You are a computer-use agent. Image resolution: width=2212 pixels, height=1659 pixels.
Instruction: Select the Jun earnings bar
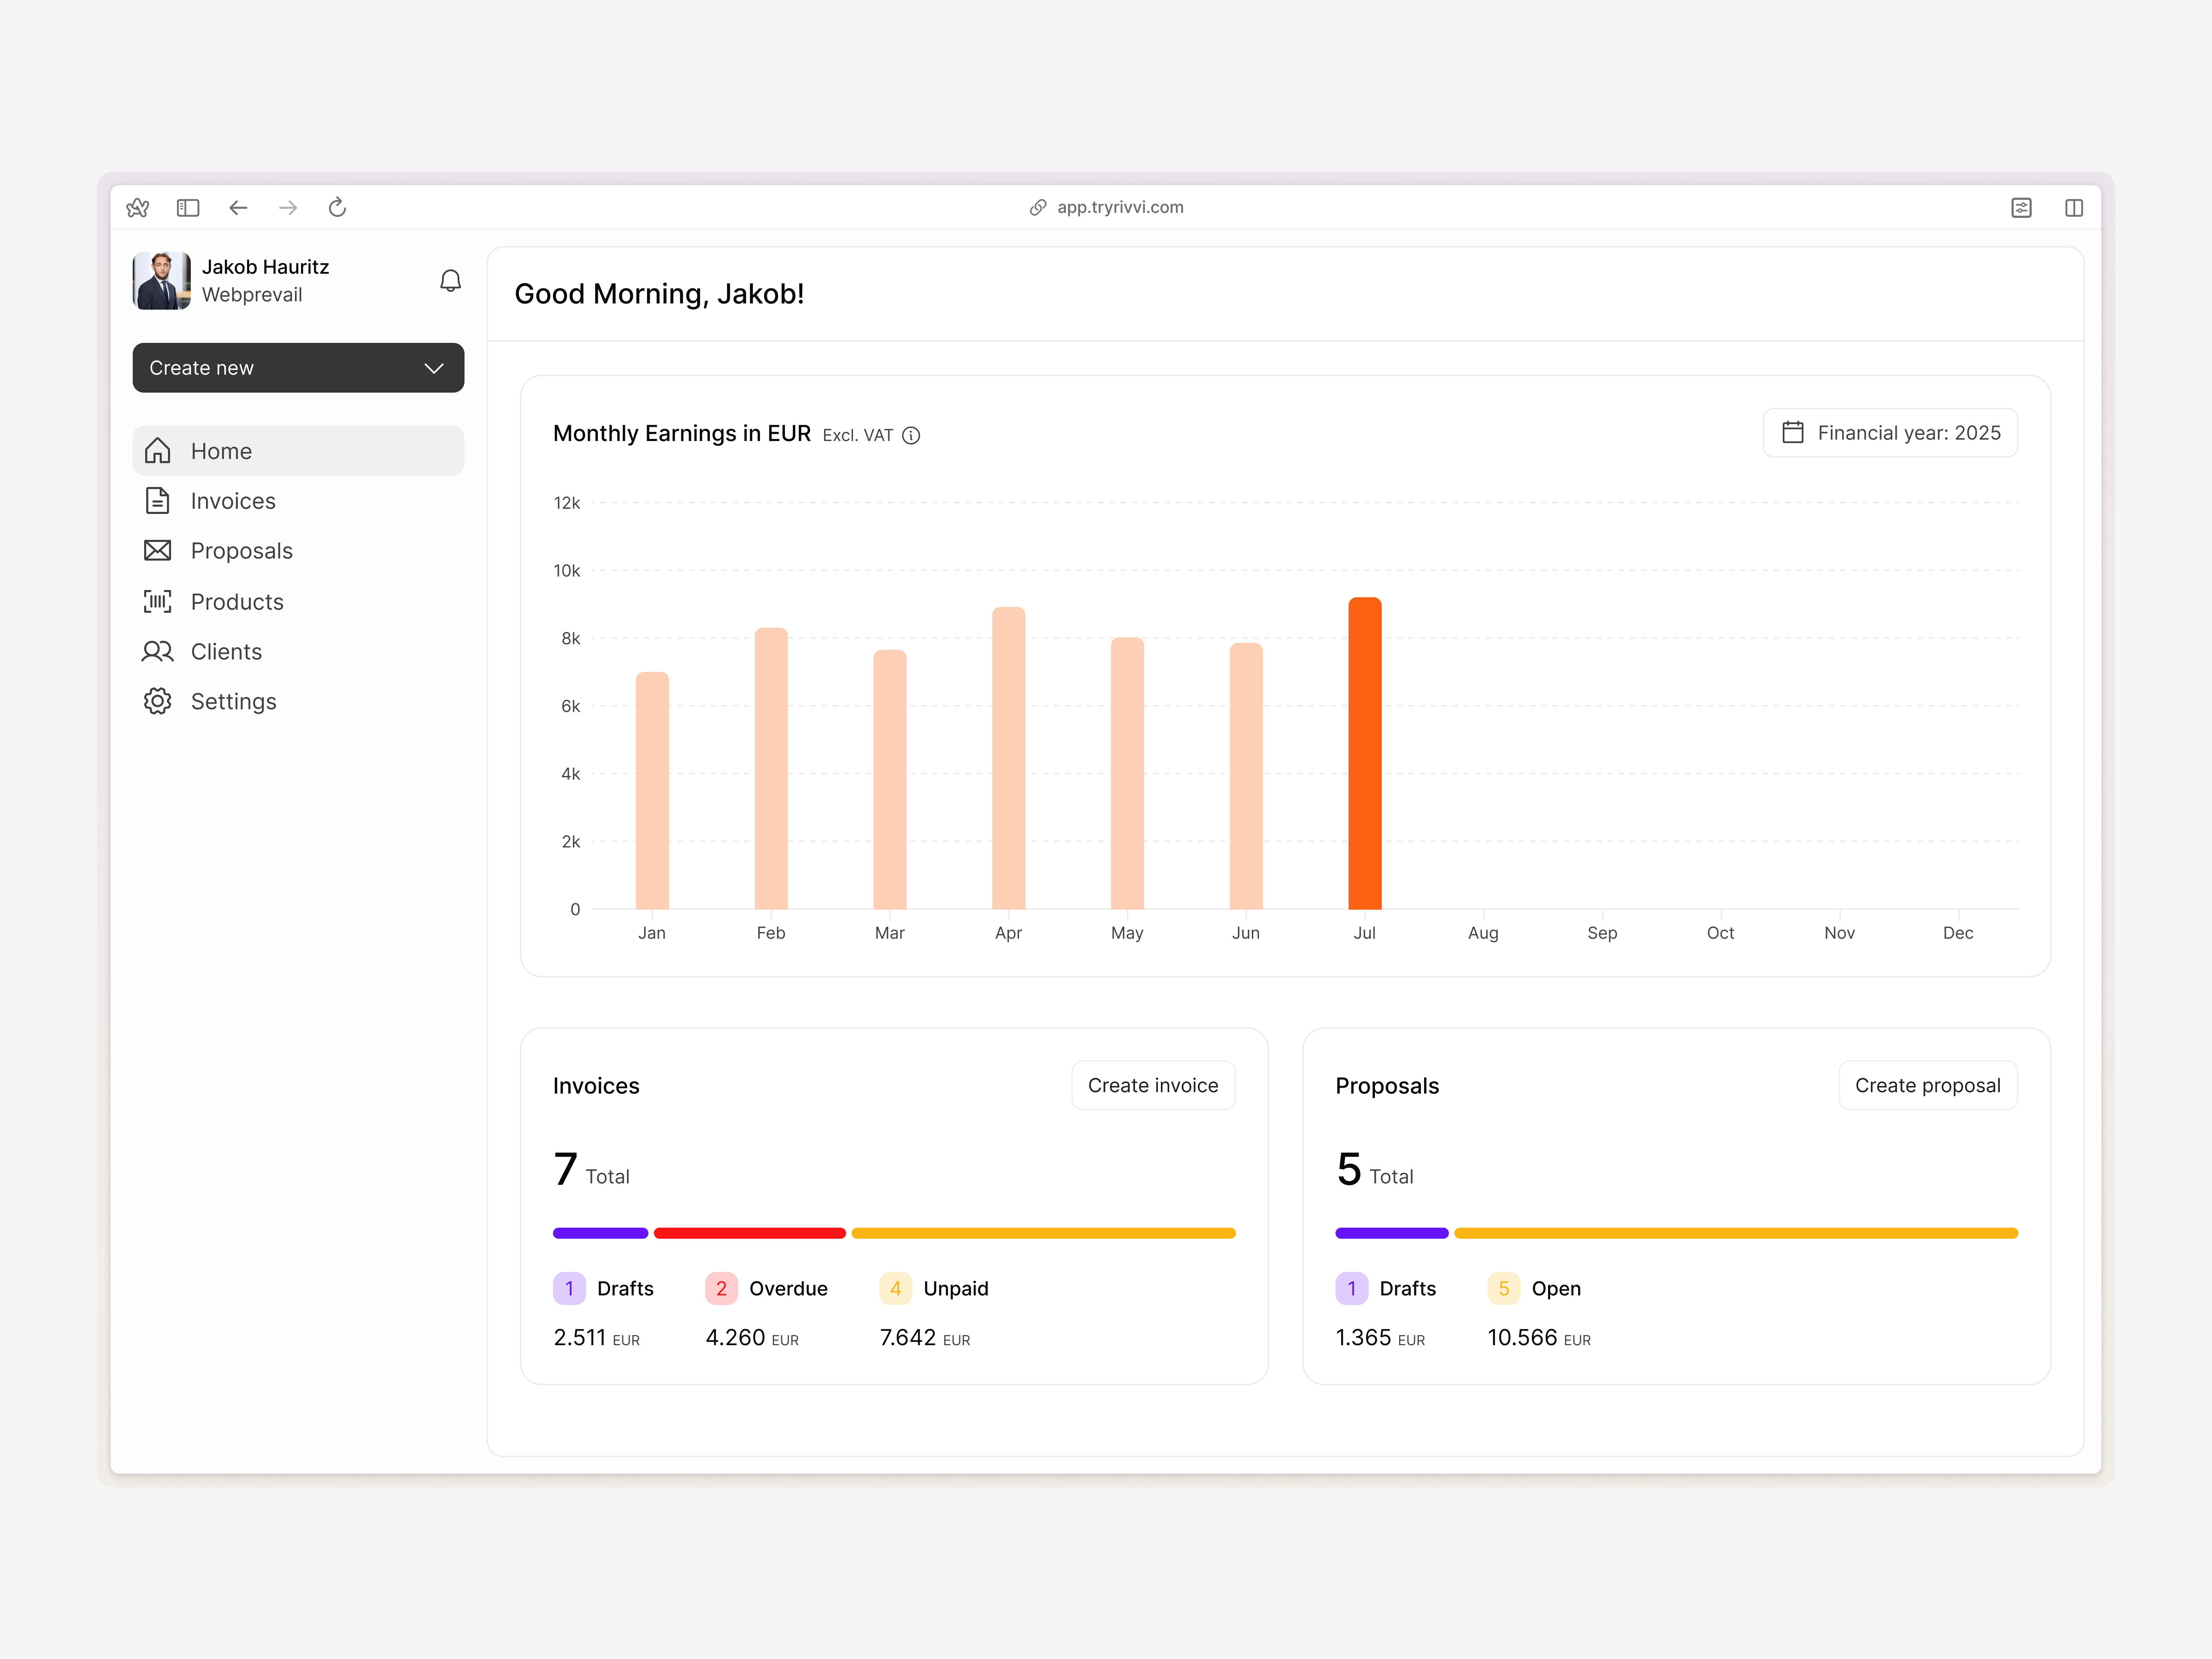pyautogui.click(x=1246, y=776)
